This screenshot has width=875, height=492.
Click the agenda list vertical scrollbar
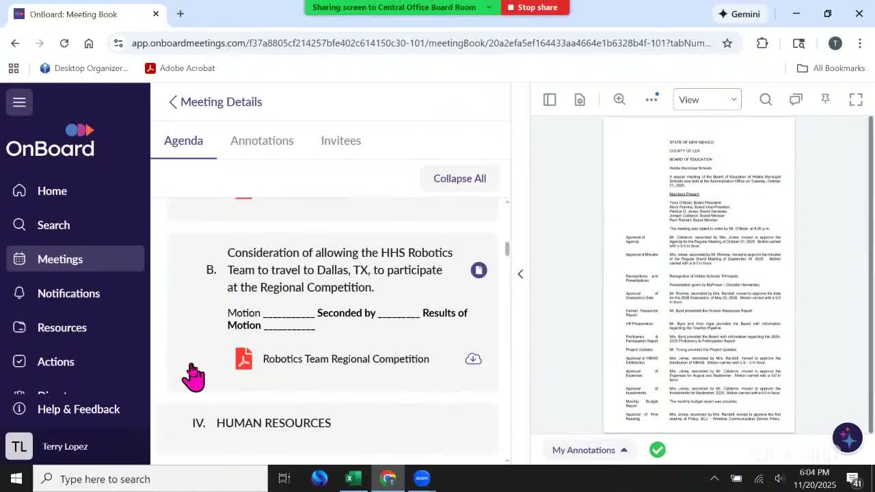coord(507,249)
